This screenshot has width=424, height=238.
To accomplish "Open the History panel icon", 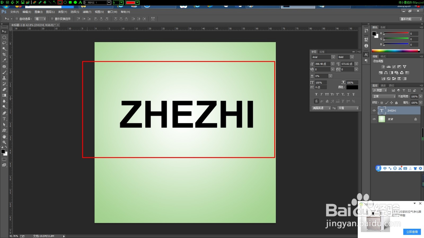I will coord(366,30).
